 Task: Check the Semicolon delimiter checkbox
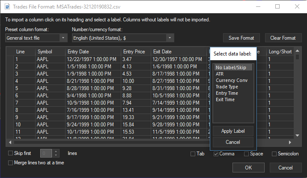tap(274, 154)
